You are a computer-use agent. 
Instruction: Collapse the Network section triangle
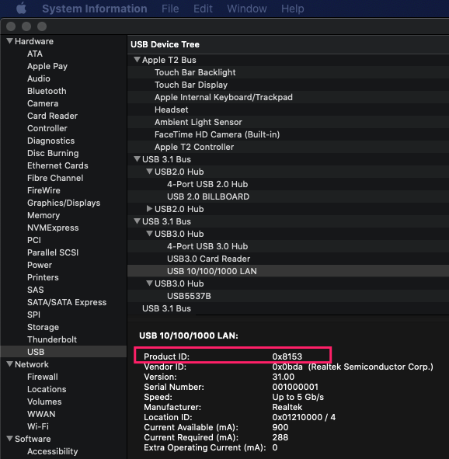pyautogui.click(x=9, y=364)
